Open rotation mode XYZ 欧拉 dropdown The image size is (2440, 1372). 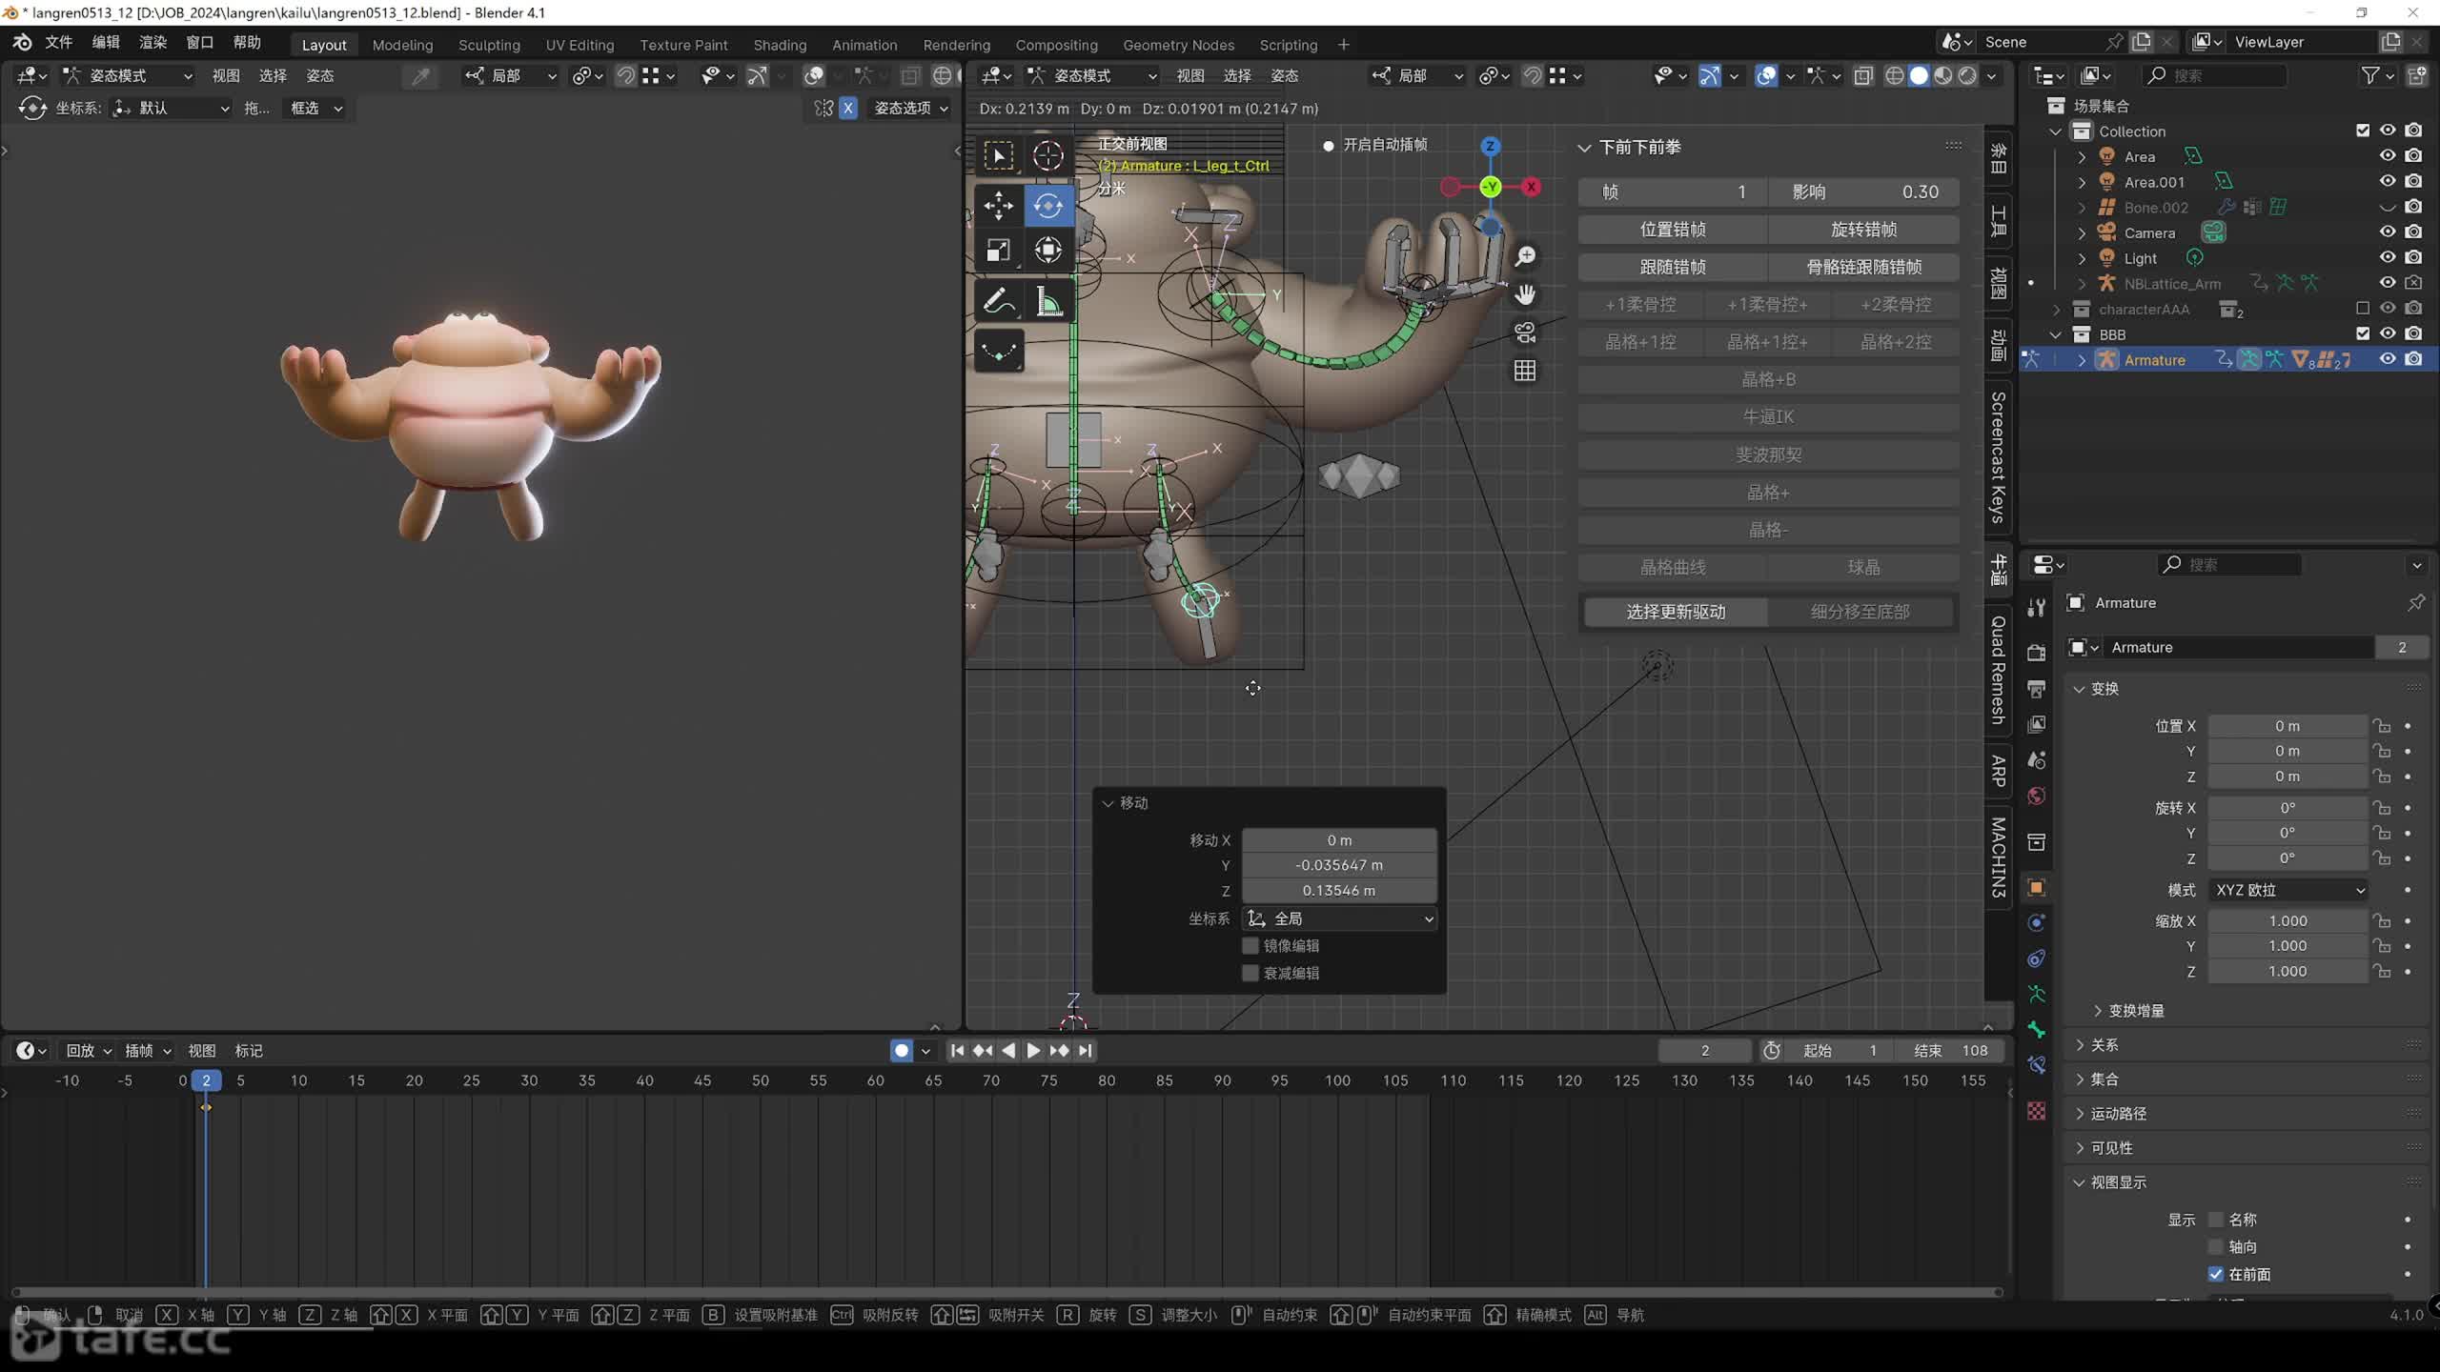point(2288,890)
